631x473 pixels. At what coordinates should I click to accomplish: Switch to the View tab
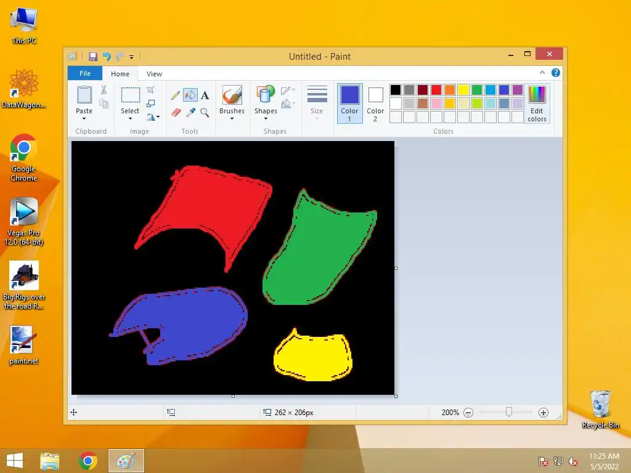tap(154, 74)
